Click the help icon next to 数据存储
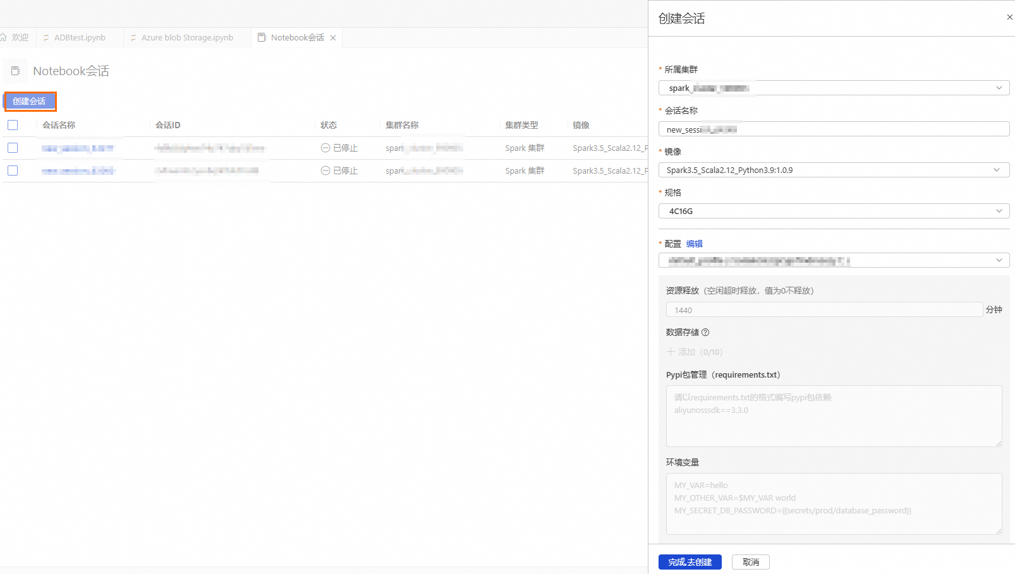Image resolution: width=1015 pixels, height=574 pixels. pyautogui.click(x=705, y=332)
